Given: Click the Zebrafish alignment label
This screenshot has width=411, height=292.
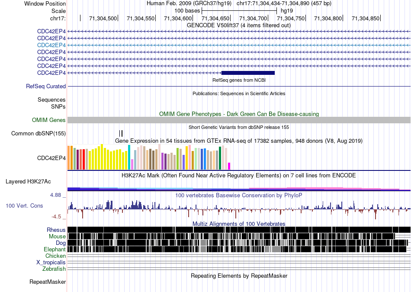Looking at the screenshot, I should pos(54,269).
